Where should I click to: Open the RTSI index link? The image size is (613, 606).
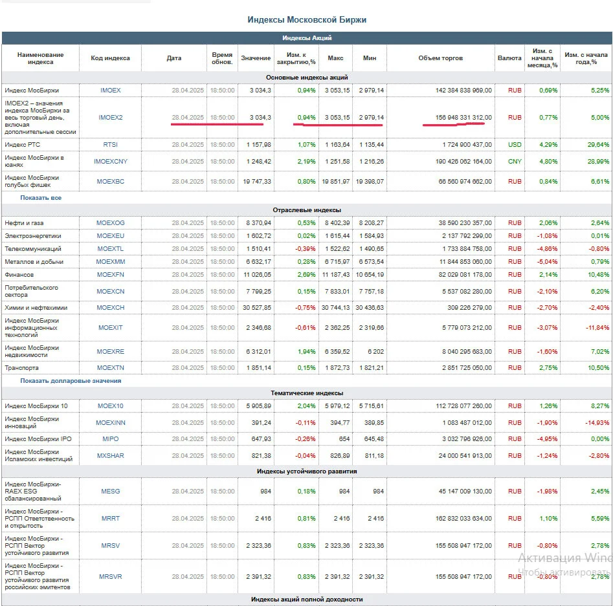[x=110, y=145]
